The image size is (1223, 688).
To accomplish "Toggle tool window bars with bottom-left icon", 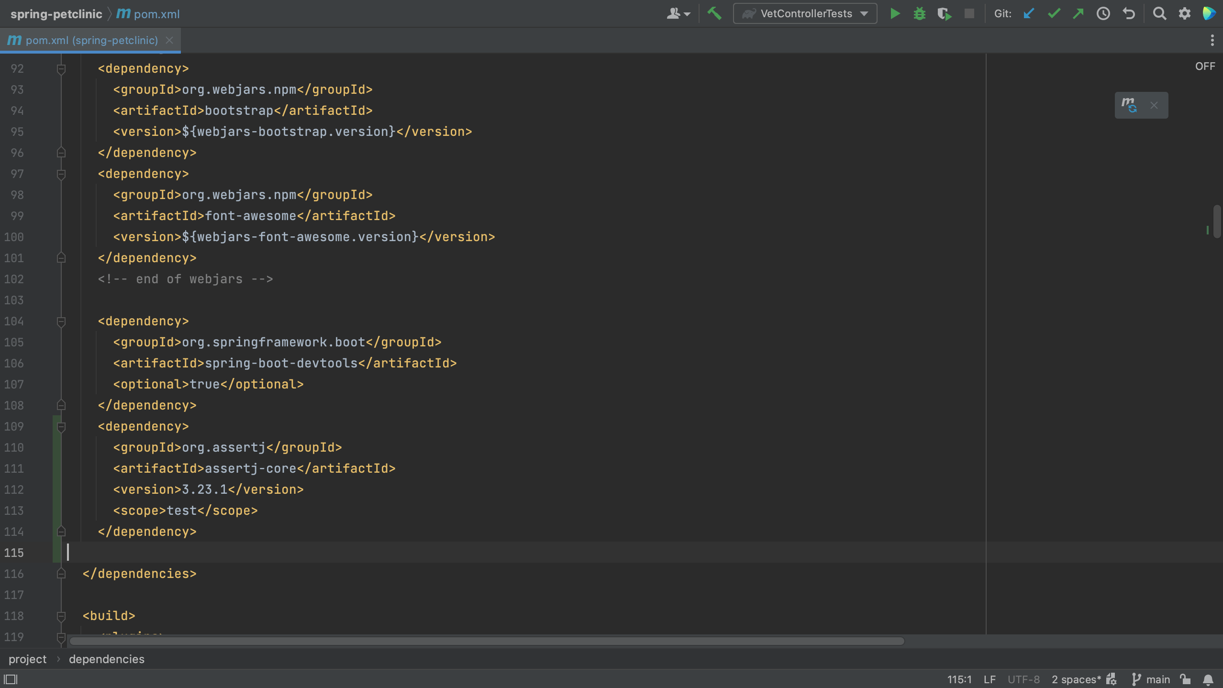I will (x=11, y=679).
